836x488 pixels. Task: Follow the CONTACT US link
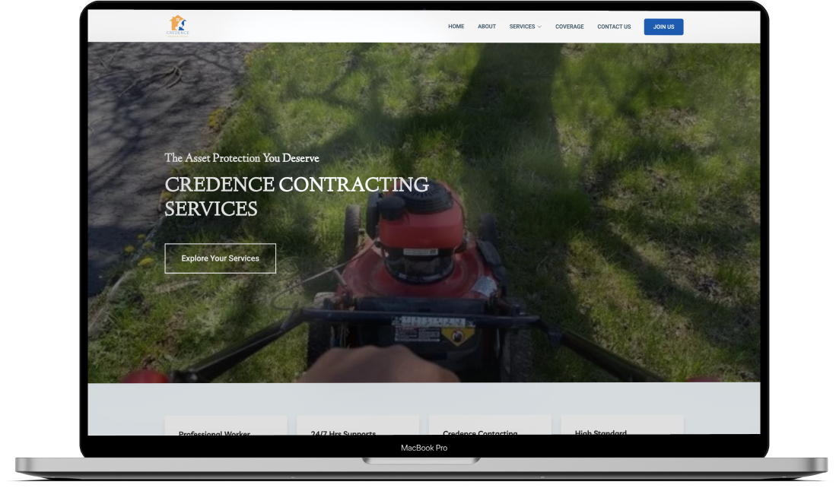tap(614, 27)
